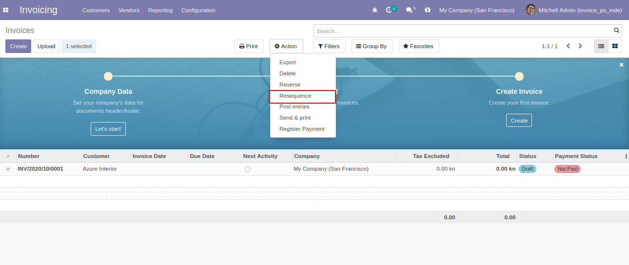Toggle the Action dropdown
The width and height of the screenshot is (629, 265).
click(x=286, y=46)
